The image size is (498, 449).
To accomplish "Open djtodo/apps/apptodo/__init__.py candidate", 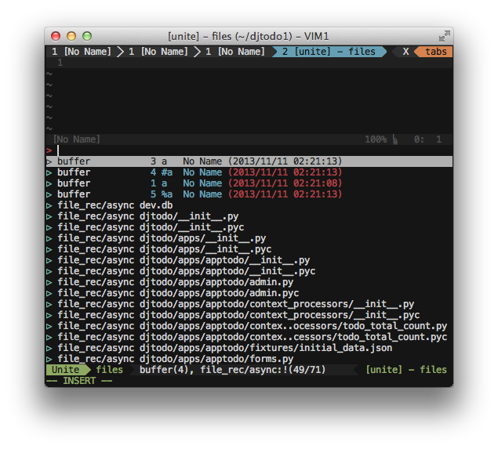I will pos(249,260).
